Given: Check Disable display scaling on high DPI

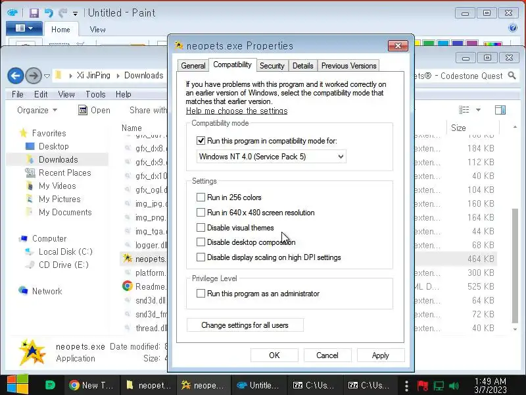Looking at the screenshot, I should (x=201, y=257).
